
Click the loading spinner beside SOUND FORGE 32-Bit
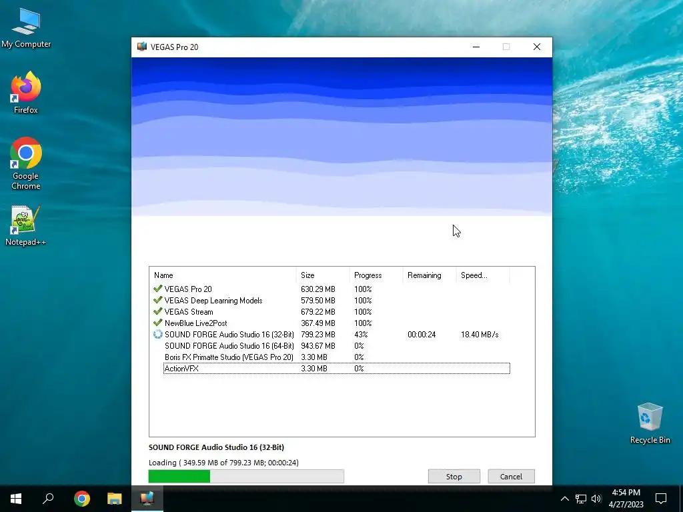pos(157,334)
